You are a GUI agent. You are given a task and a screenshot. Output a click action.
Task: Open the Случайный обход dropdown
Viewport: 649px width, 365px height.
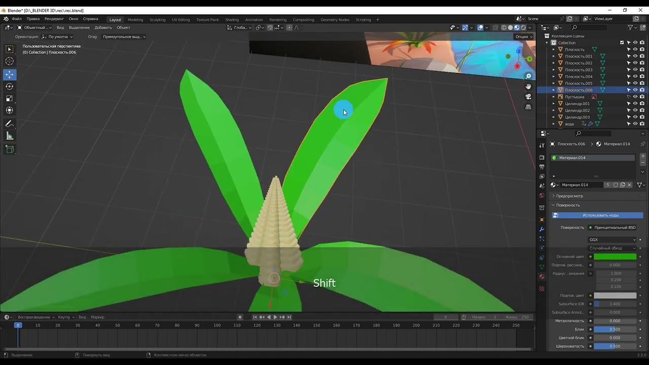point(612,248)
